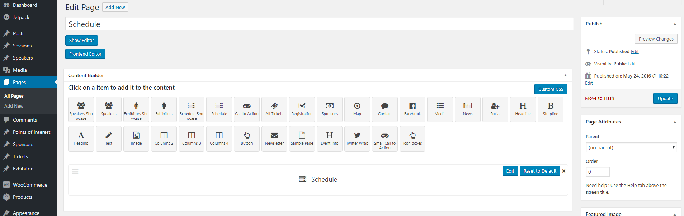Click the Move to Trash link
The height and width of the screenshot is (216, 684).
599,98
